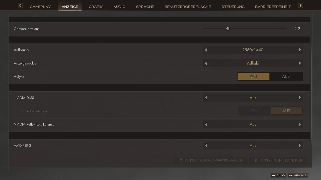Click the Gammakorrektur slider track right side
Viewport: 321px width, 180px height.
(x=258, y=29)
